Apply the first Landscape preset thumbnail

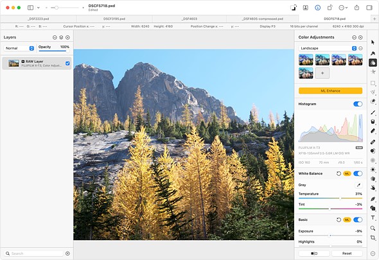[306, 60]
